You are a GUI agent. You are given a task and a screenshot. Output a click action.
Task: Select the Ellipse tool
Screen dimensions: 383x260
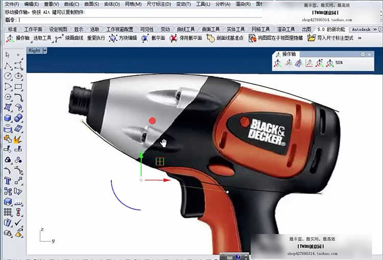point(18,76)
